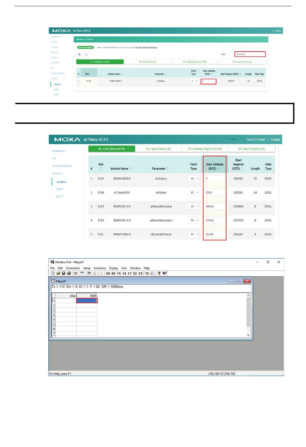306x447 pixels.
Task: Toggle Start Address sort arrow in five-row table
Action: [218, 169]
